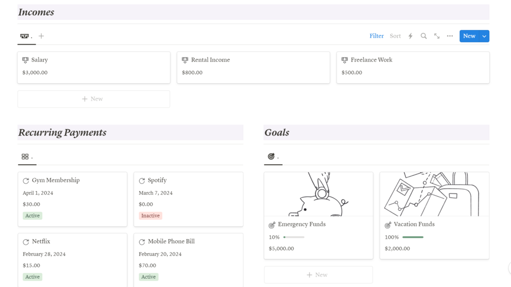Select the Goals target view tab
The height and width of the screenshot is (287, 511).
point(273,157)
